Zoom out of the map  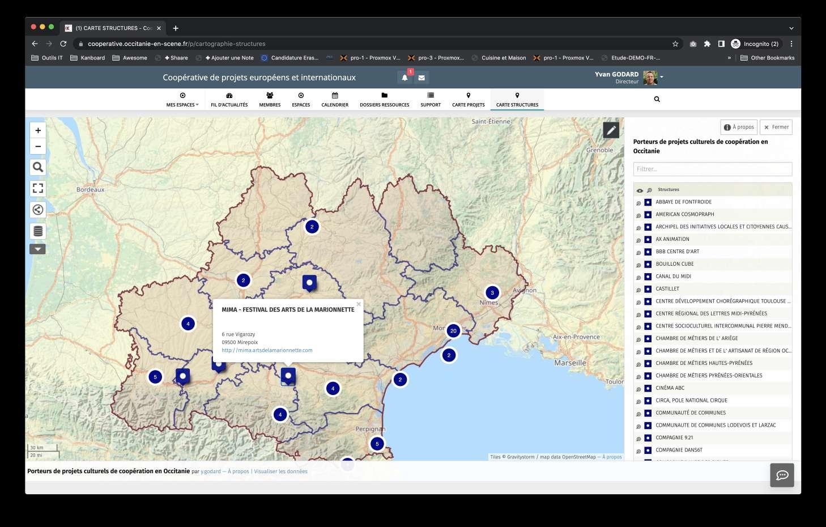(x=38, y=146)
